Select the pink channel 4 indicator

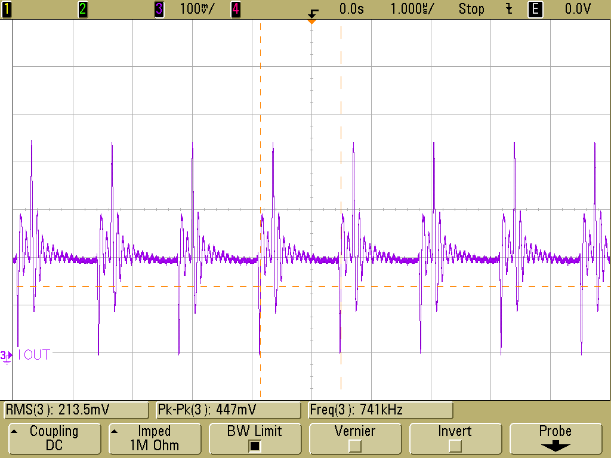pyautogui.click(x=235, y=9)
